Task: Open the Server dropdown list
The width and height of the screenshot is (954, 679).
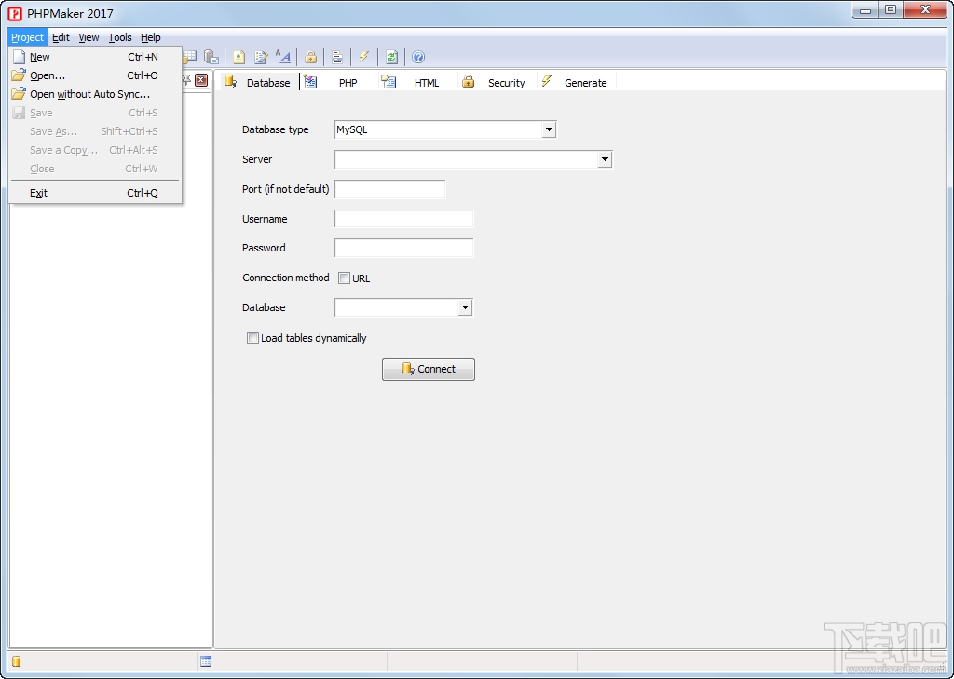Action: click(x=605, y=159)
